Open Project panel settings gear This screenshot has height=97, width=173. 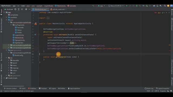26,9
